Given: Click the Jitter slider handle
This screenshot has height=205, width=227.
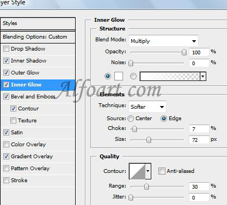Looking at the screenshot, I should [x=131, y=197].
